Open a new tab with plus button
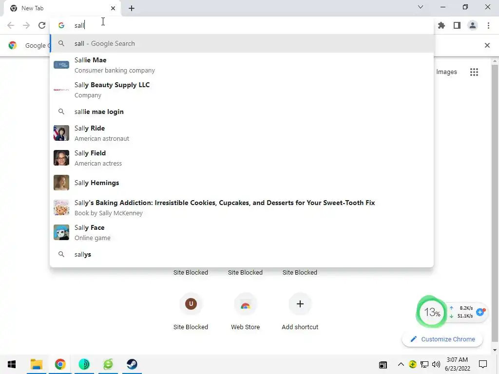The height and width of the screenshot is (374, 499). pos(132,8)
